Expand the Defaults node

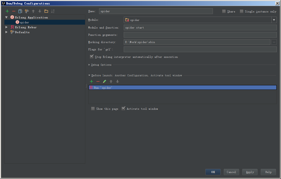6,32
